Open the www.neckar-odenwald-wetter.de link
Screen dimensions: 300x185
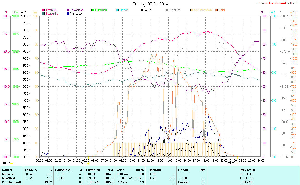(x=278, y=3)
